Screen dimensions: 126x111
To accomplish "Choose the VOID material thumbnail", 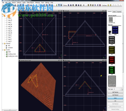I will pyautogui.click(x=112, y=70).
